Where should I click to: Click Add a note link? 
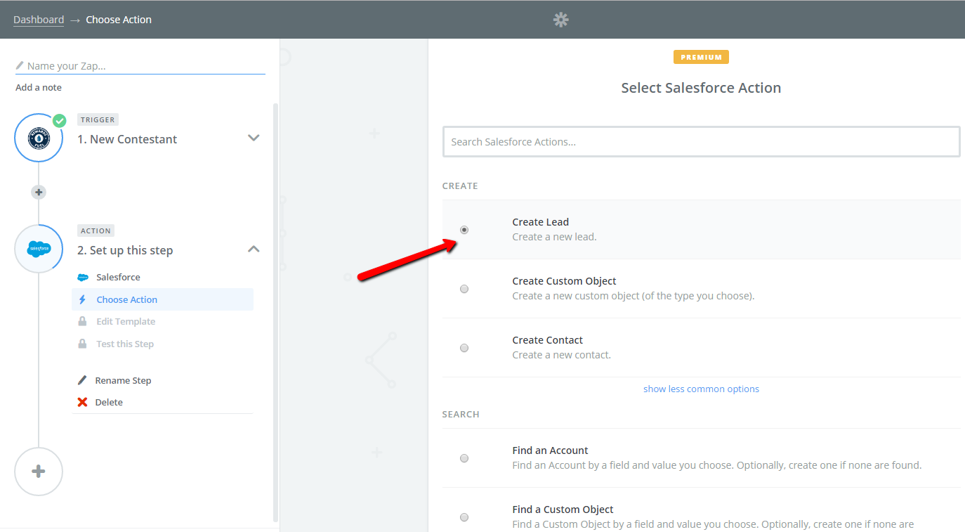point(39,87)
